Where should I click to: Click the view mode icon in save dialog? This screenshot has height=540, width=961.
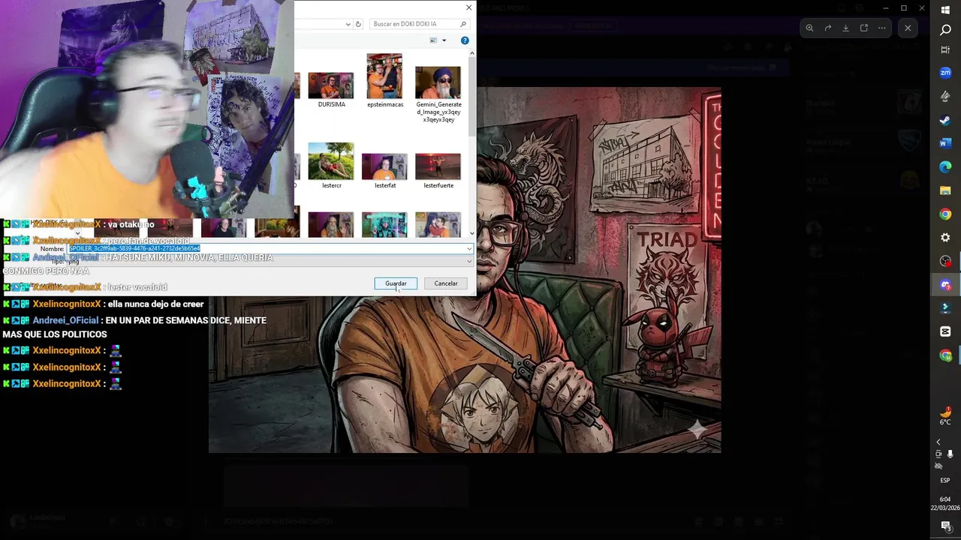(433, 40)
